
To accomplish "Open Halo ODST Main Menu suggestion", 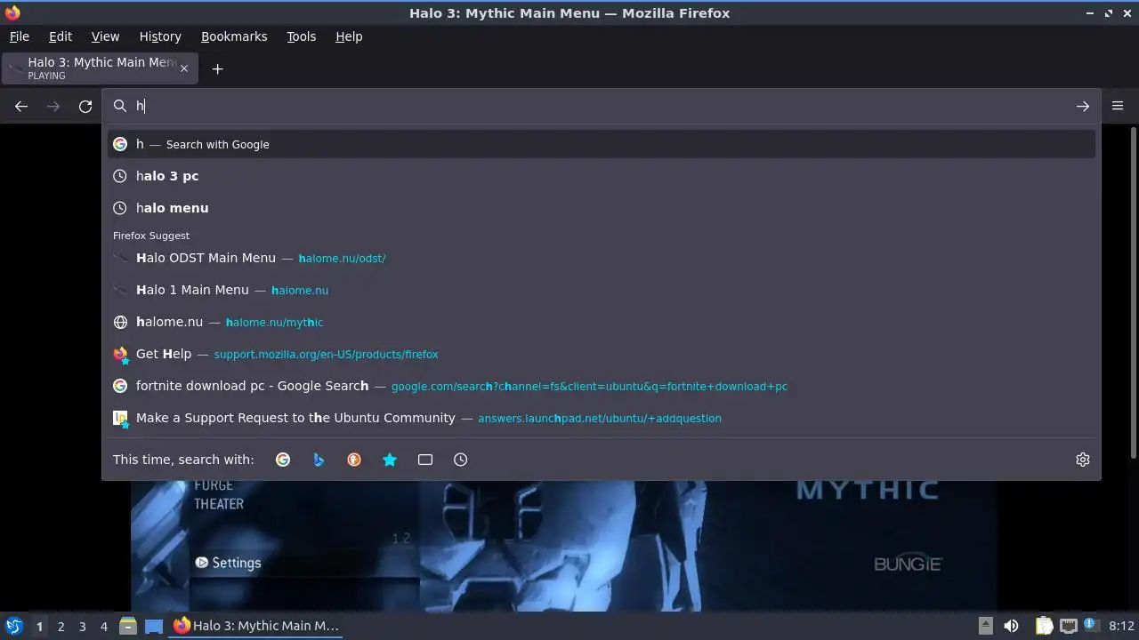I will 601,258.
